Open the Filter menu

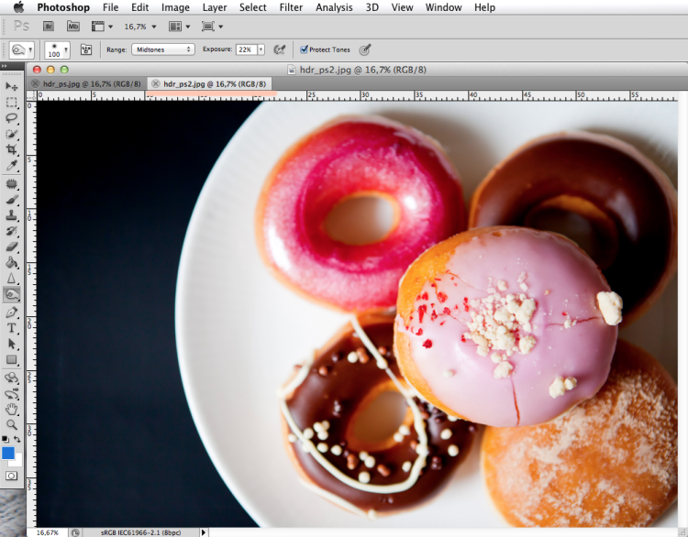(x=291, y=7)
